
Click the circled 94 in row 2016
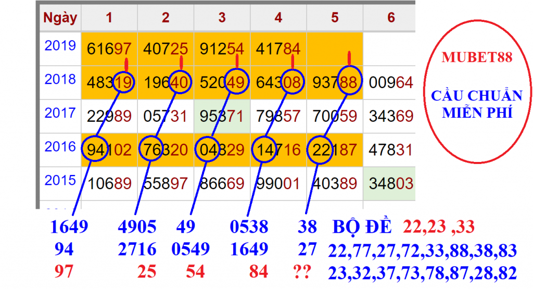tap(95, 150)
